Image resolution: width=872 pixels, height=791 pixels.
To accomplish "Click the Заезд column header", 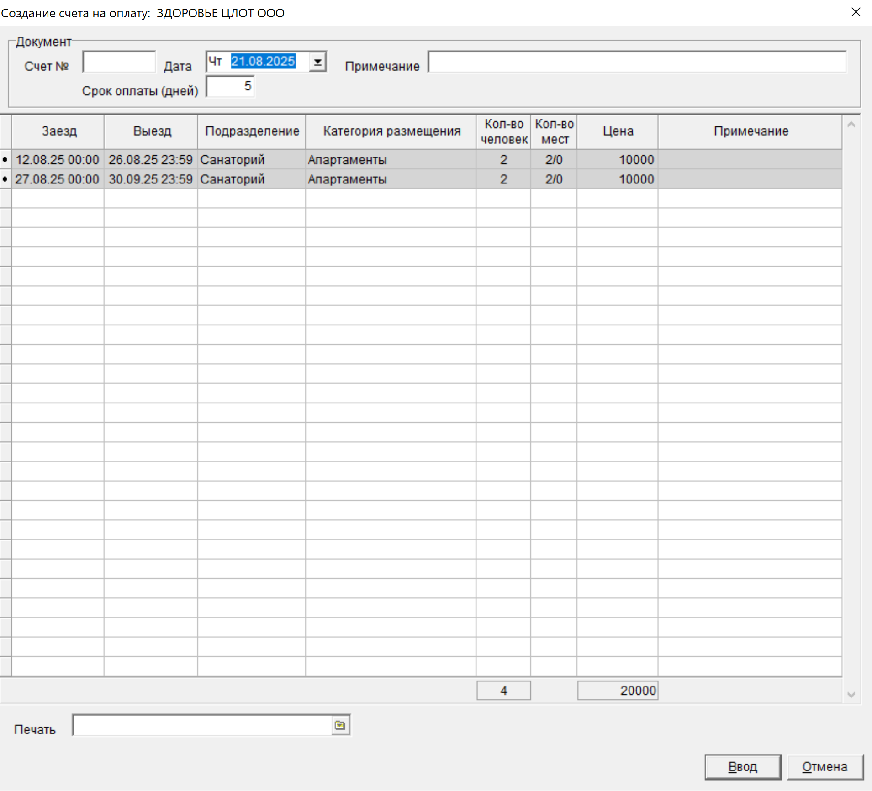I will coord(58,131).
